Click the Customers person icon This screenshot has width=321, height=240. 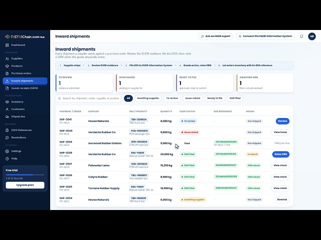7,109
